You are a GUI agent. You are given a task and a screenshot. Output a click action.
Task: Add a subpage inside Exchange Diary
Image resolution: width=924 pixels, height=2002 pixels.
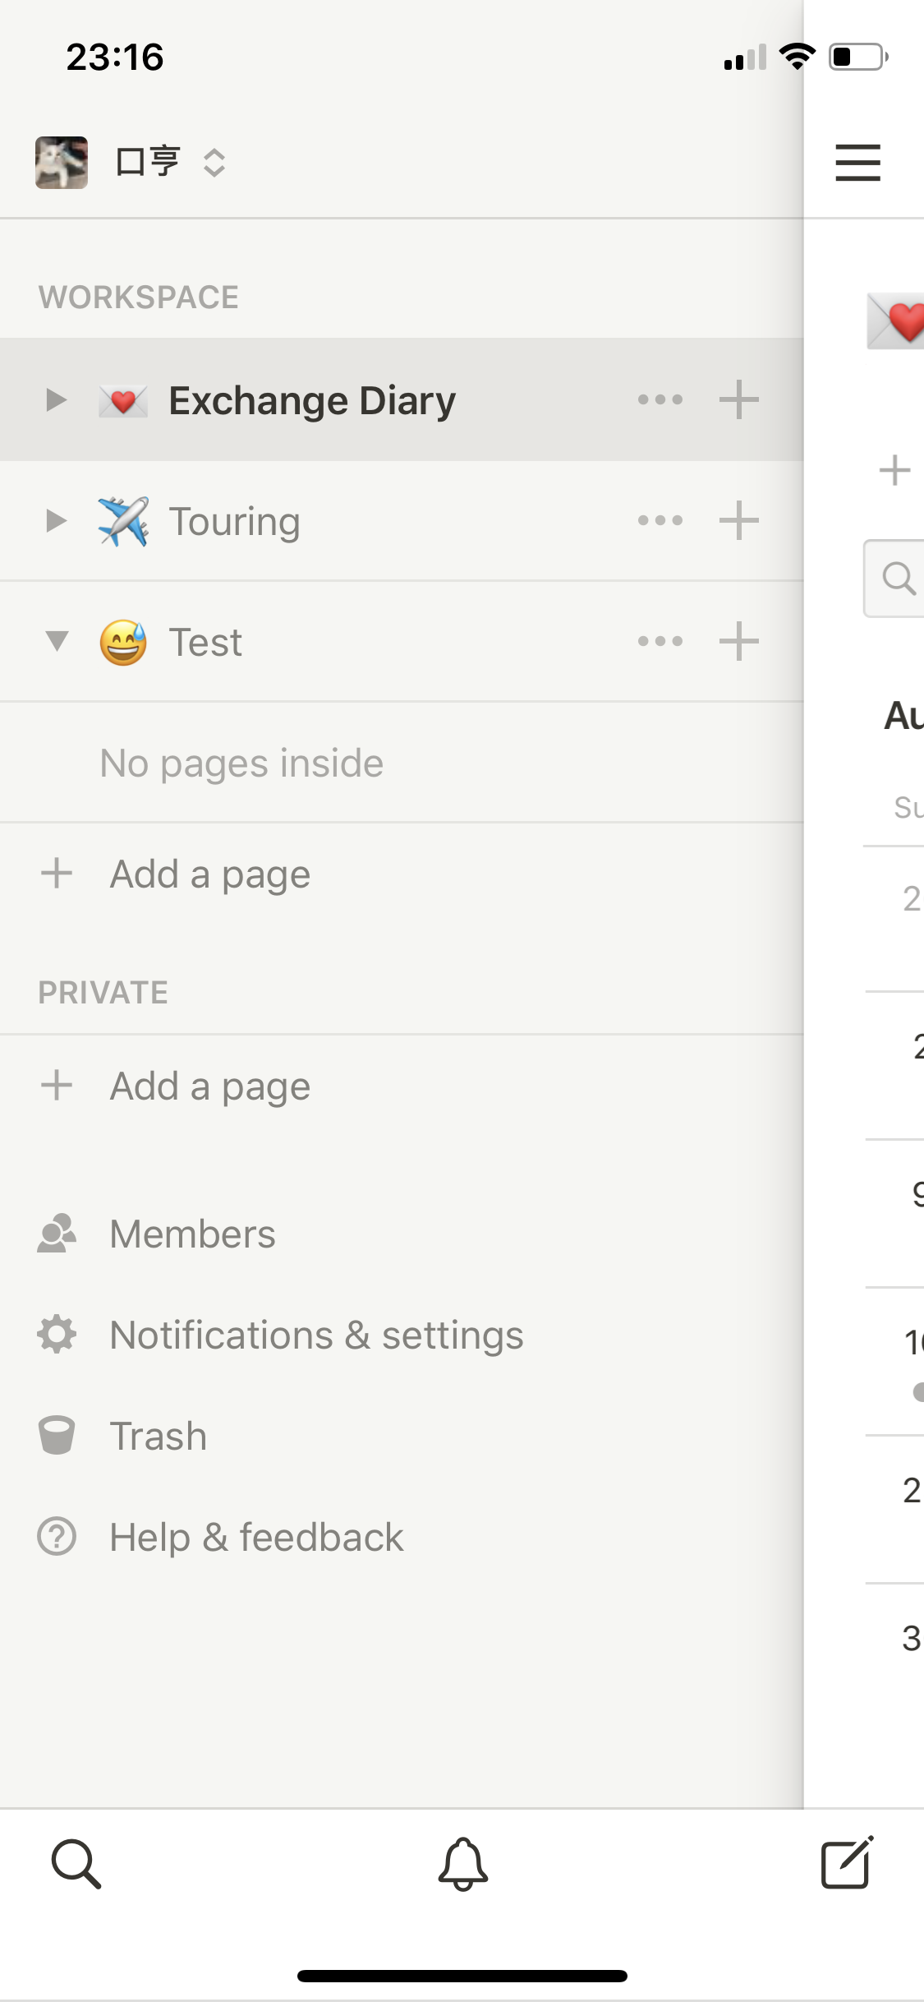coord(738,400)
